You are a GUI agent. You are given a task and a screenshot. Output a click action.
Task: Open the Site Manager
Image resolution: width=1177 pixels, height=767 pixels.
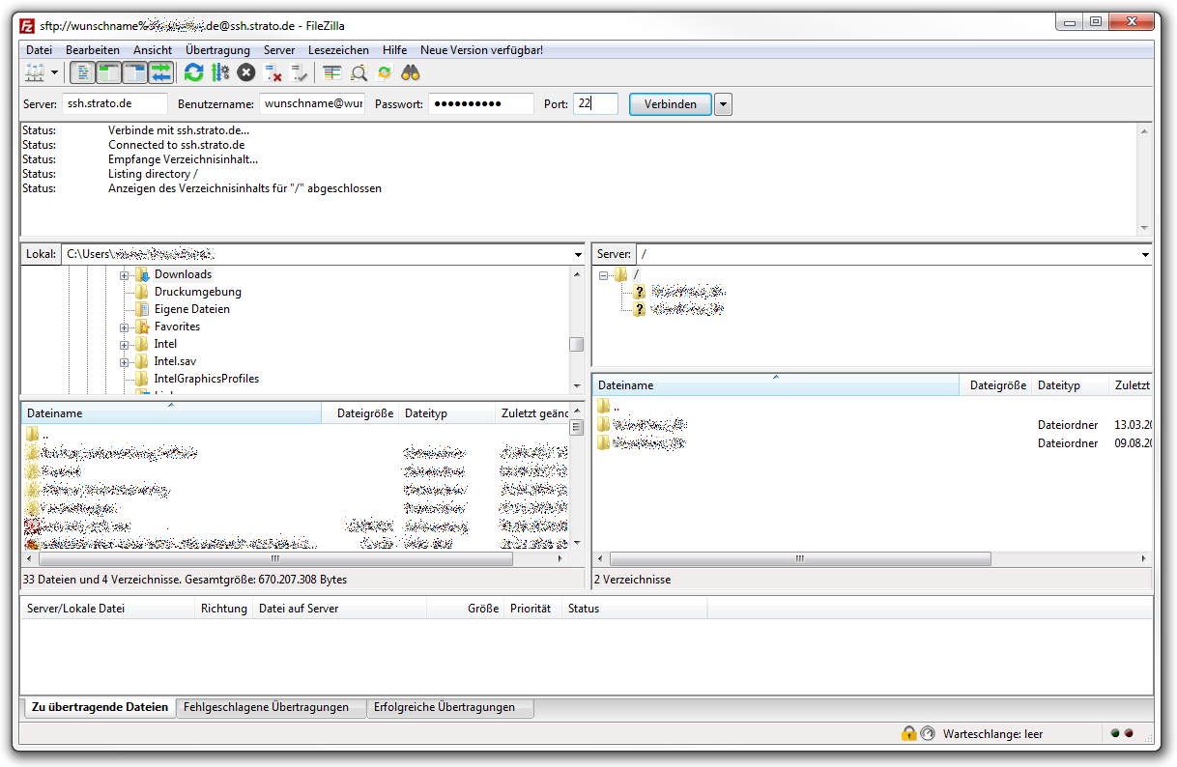pyautogui.click(x=37, y=72)
